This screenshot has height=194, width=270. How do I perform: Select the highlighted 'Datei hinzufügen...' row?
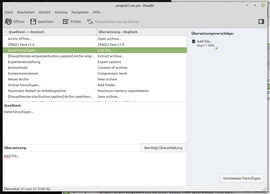(95, 50)
